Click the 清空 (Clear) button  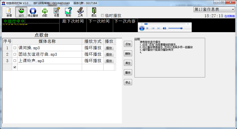point(128,63)
